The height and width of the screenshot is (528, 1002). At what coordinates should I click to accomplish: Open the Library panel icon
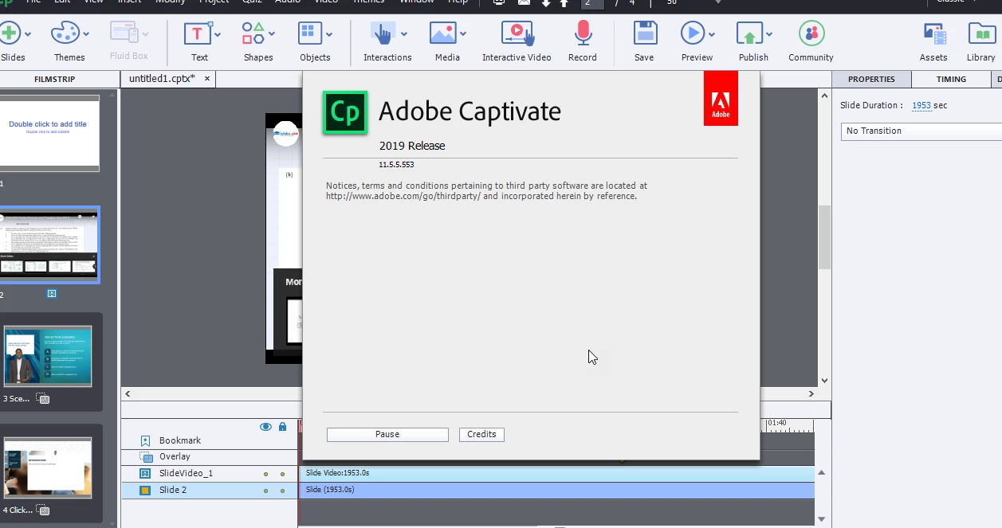[x=981, y=33]
